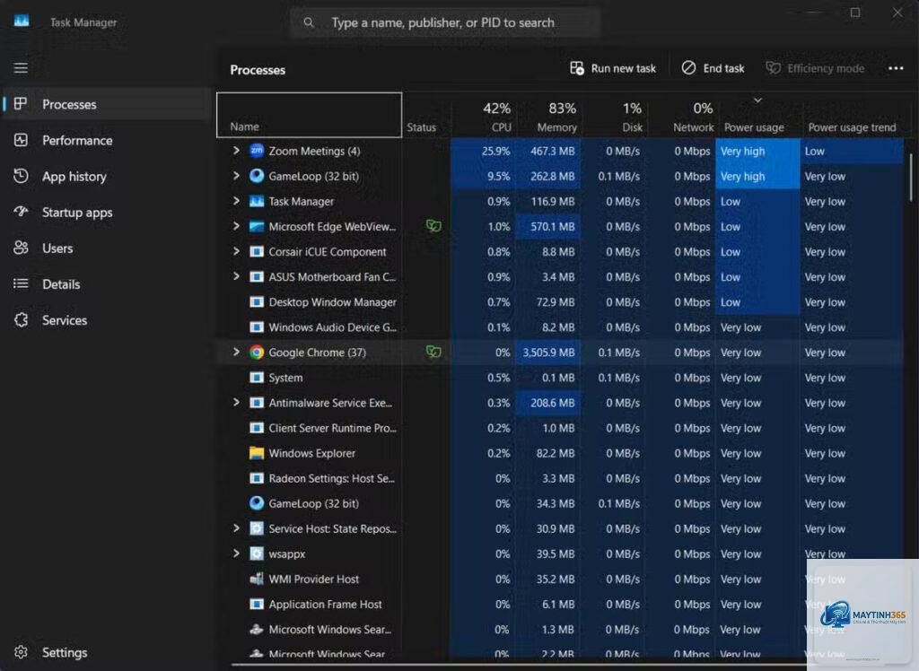Image resolution: width=919 pixels, height=671 pixels.
Task: Sort by the Name column header
Action: [309, 115]
